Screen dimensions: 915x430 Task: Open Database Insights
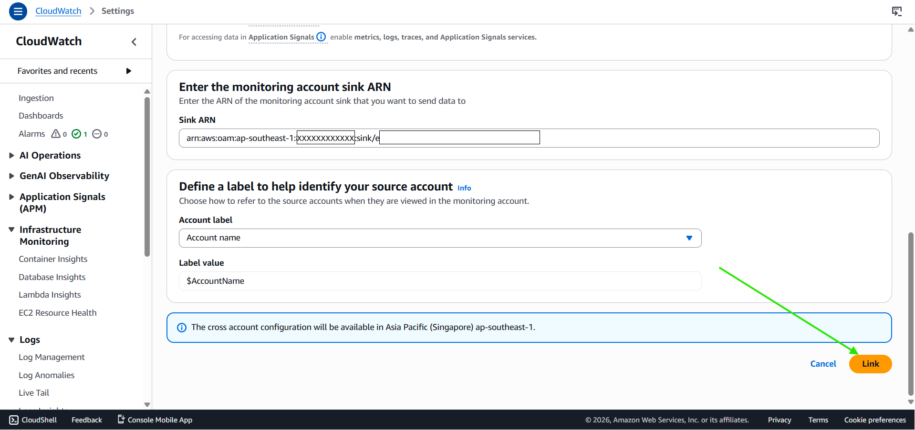tap(52, 277)
